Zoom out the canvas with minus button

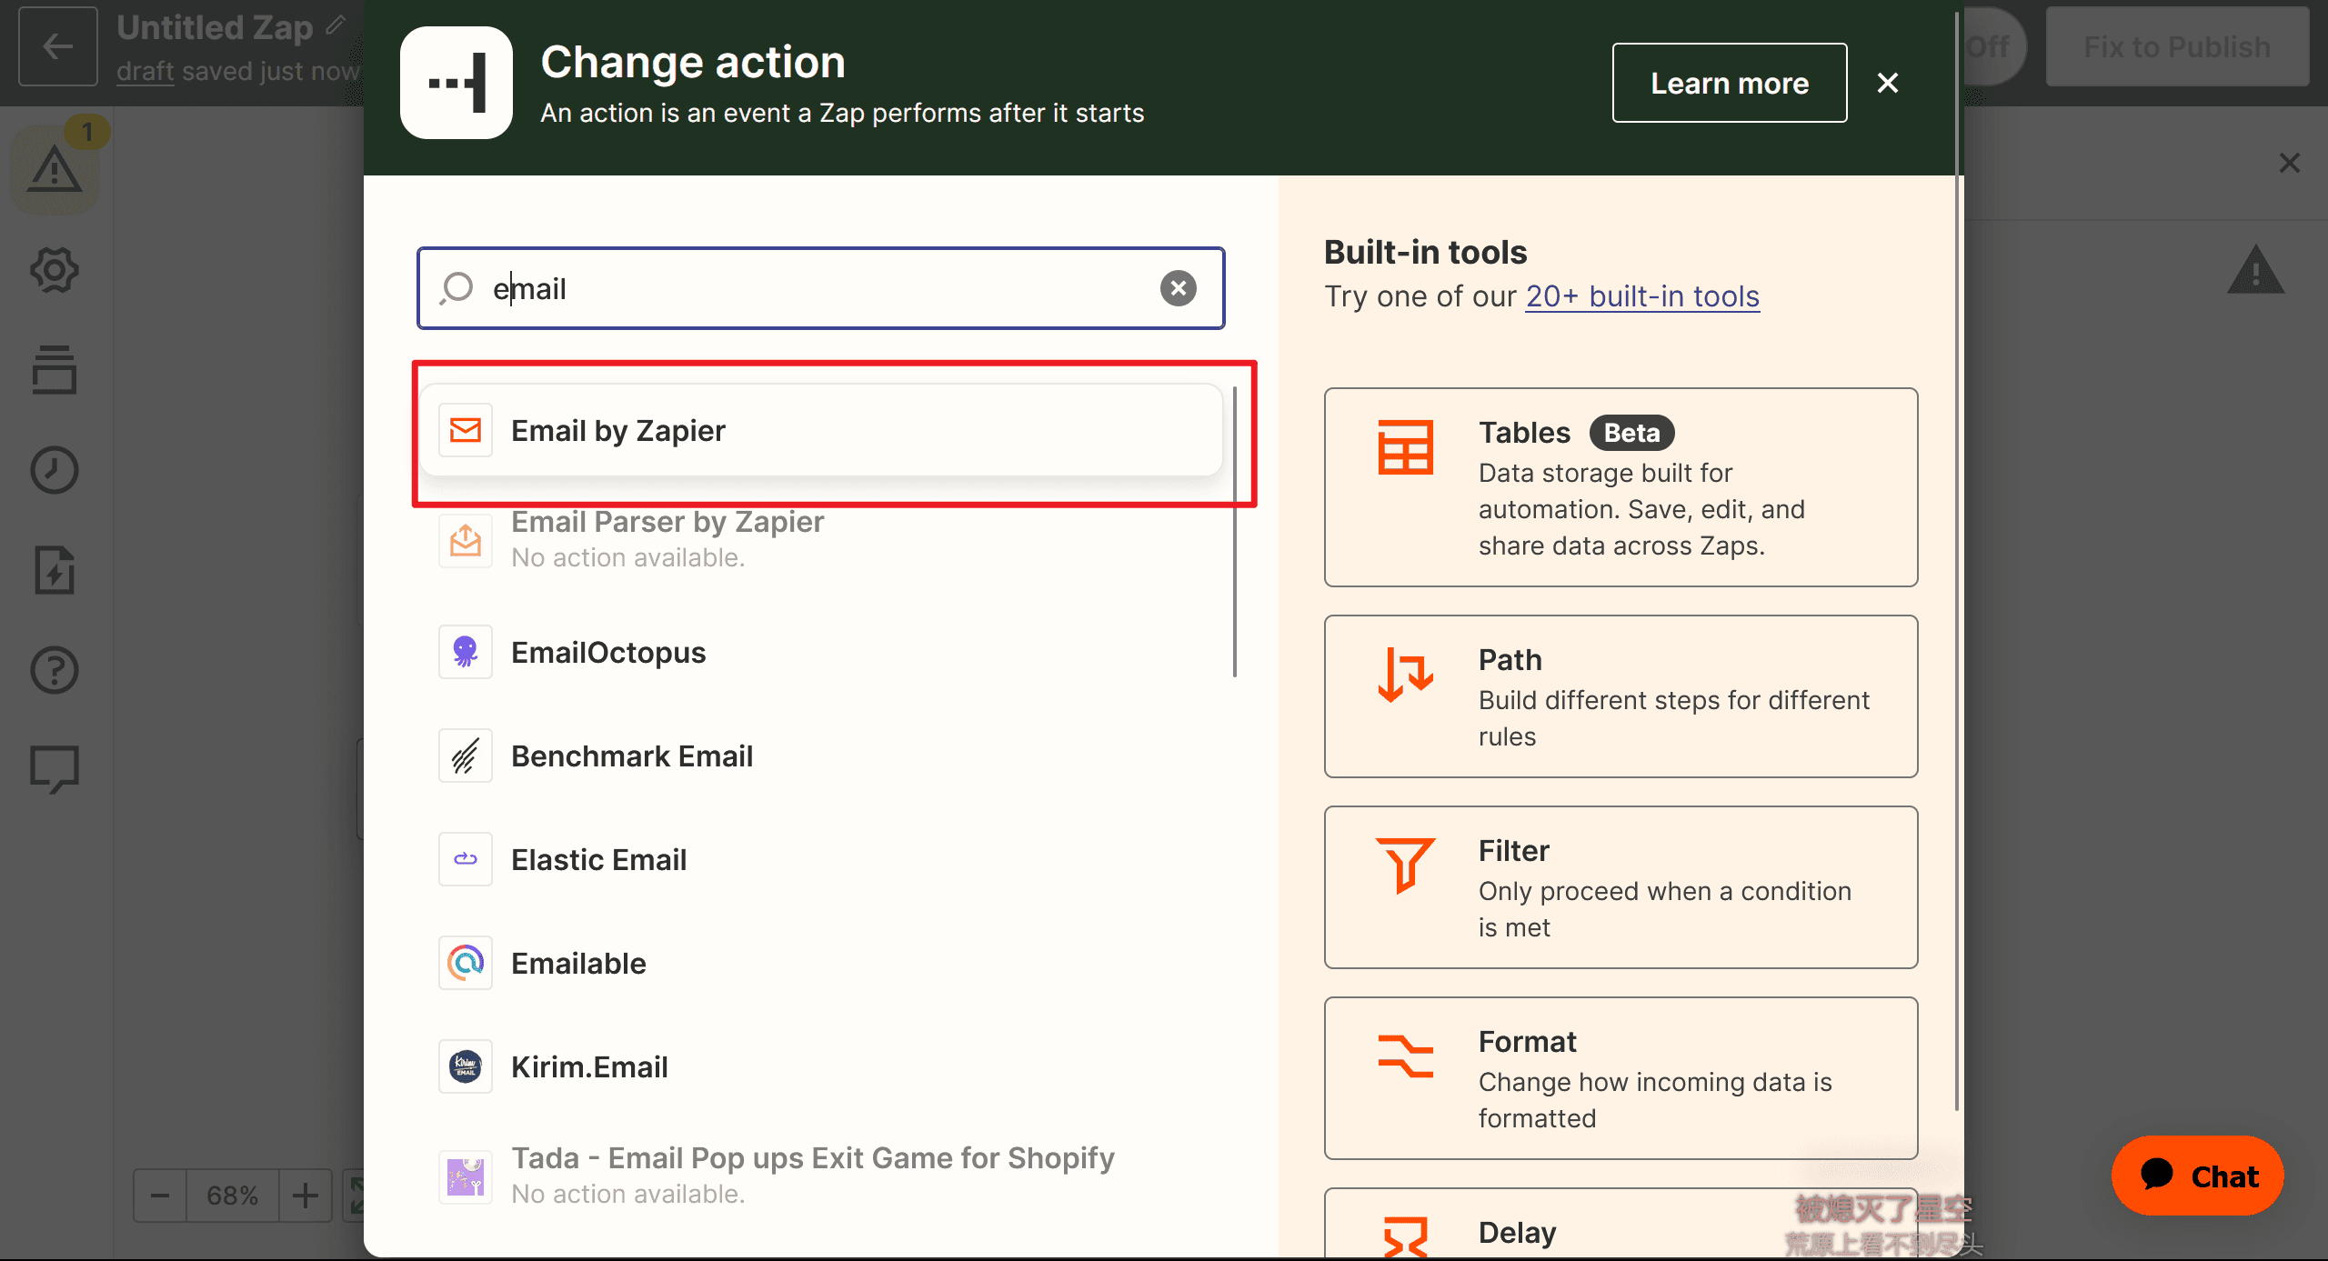(160, 1195)
